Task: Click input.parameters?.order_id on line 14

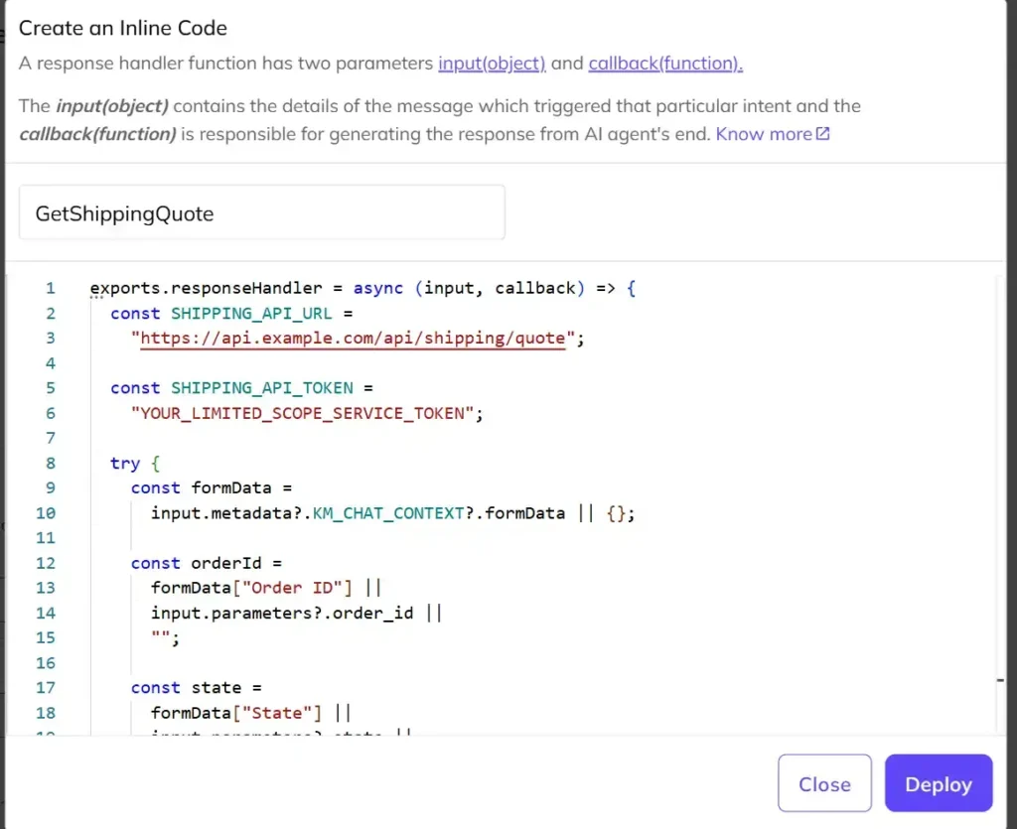Action: 282,613
